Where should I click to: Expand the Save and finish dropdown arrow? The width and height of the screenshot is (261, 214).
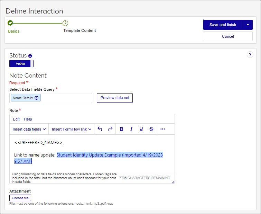pyautogui.click(x=248, y=25)
